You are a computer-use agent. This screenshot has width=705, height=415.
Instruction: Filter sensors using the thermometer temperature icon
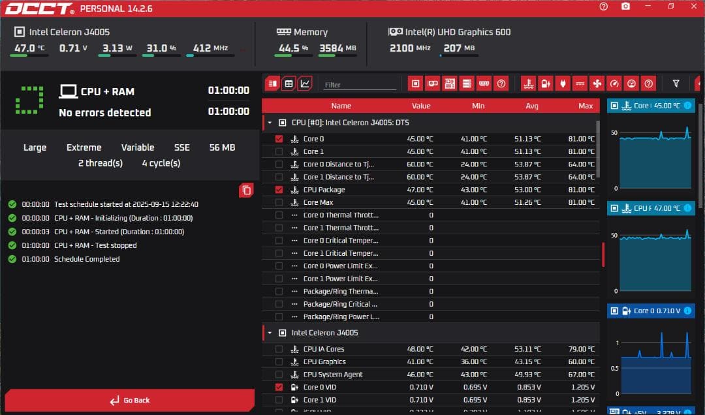(529, 84)
